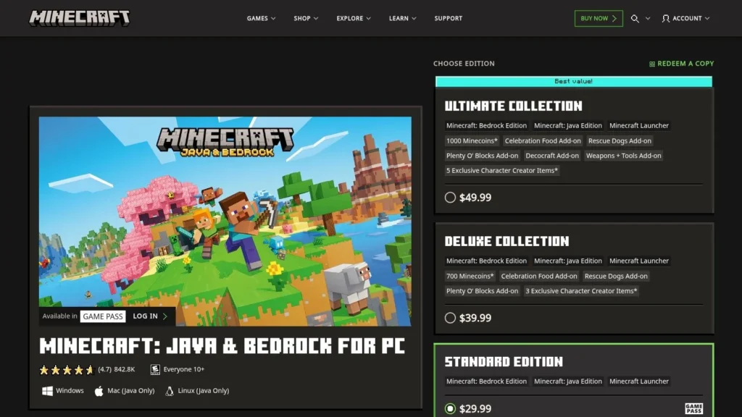
Task: Click the Apple Mac platform icon
Action: pyautogui.click(x=99, y=390)
